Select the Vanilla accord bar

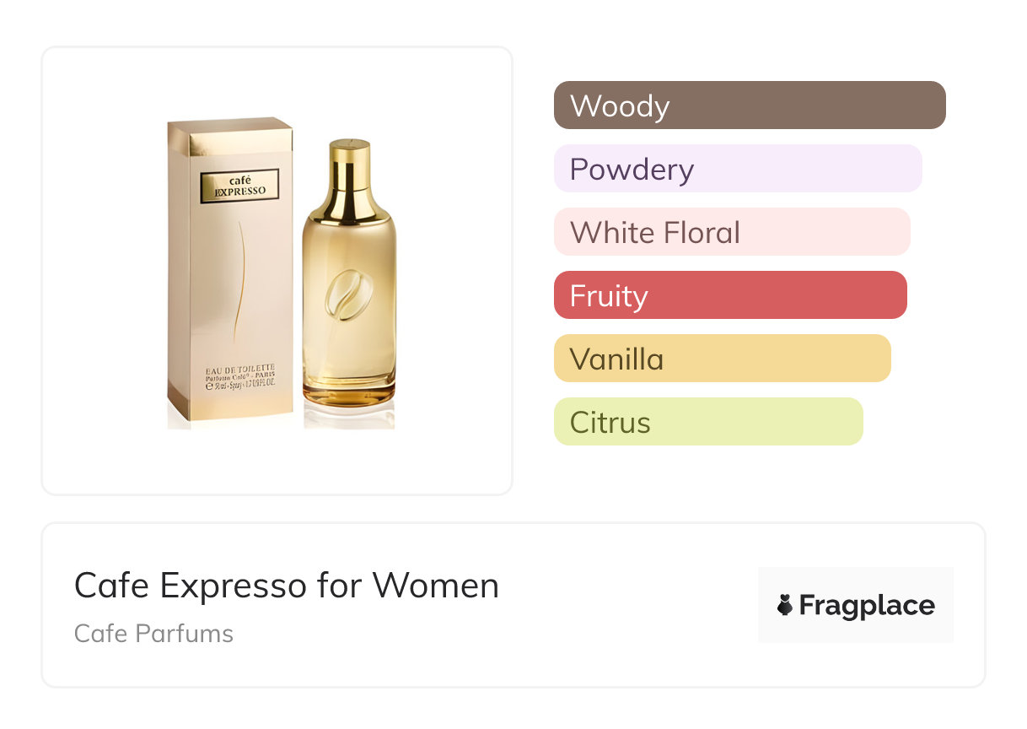click(722, 359)
